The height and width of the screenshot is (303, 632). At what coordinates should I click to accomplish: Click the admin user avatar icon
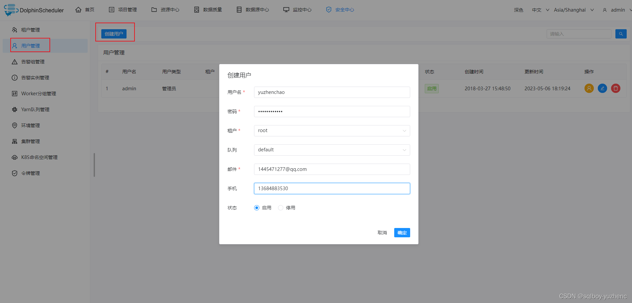605,10
